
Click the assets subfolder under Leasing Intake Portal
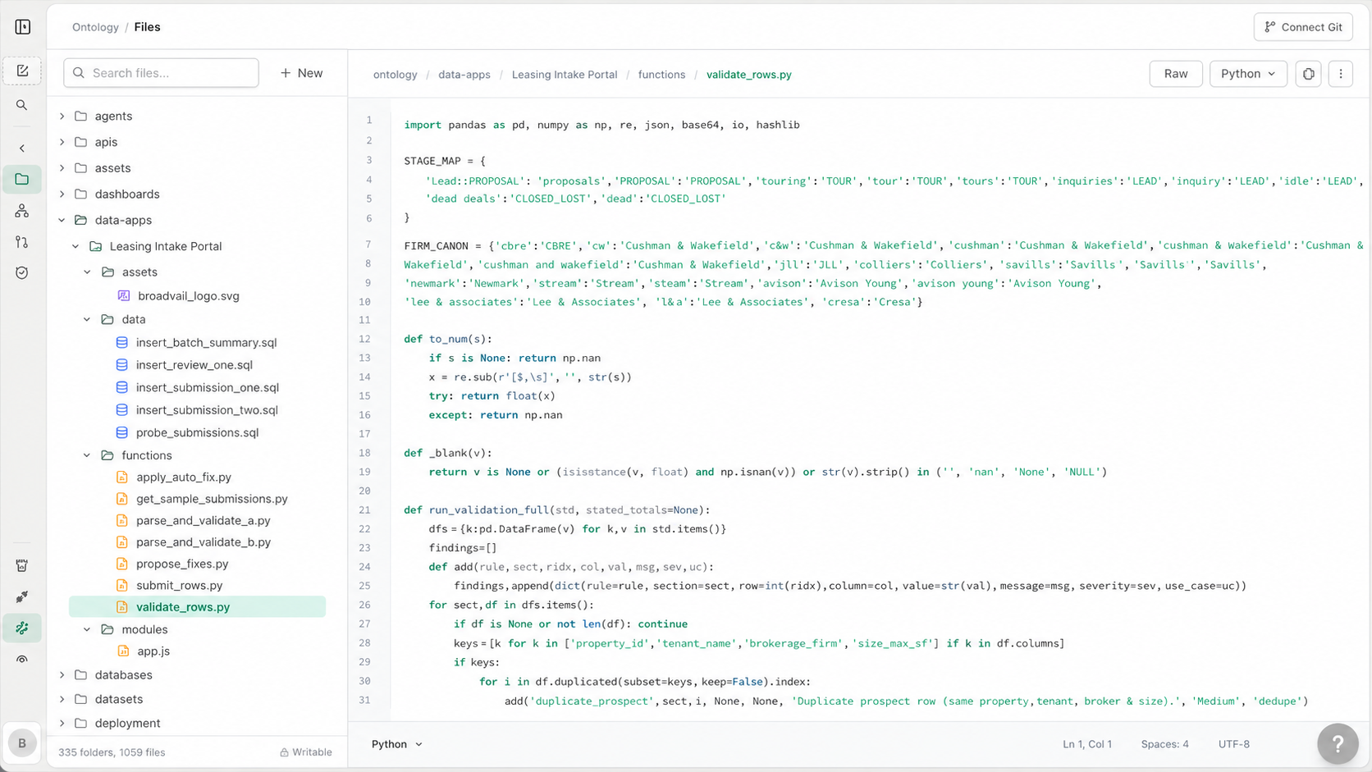tap(139, 272)
